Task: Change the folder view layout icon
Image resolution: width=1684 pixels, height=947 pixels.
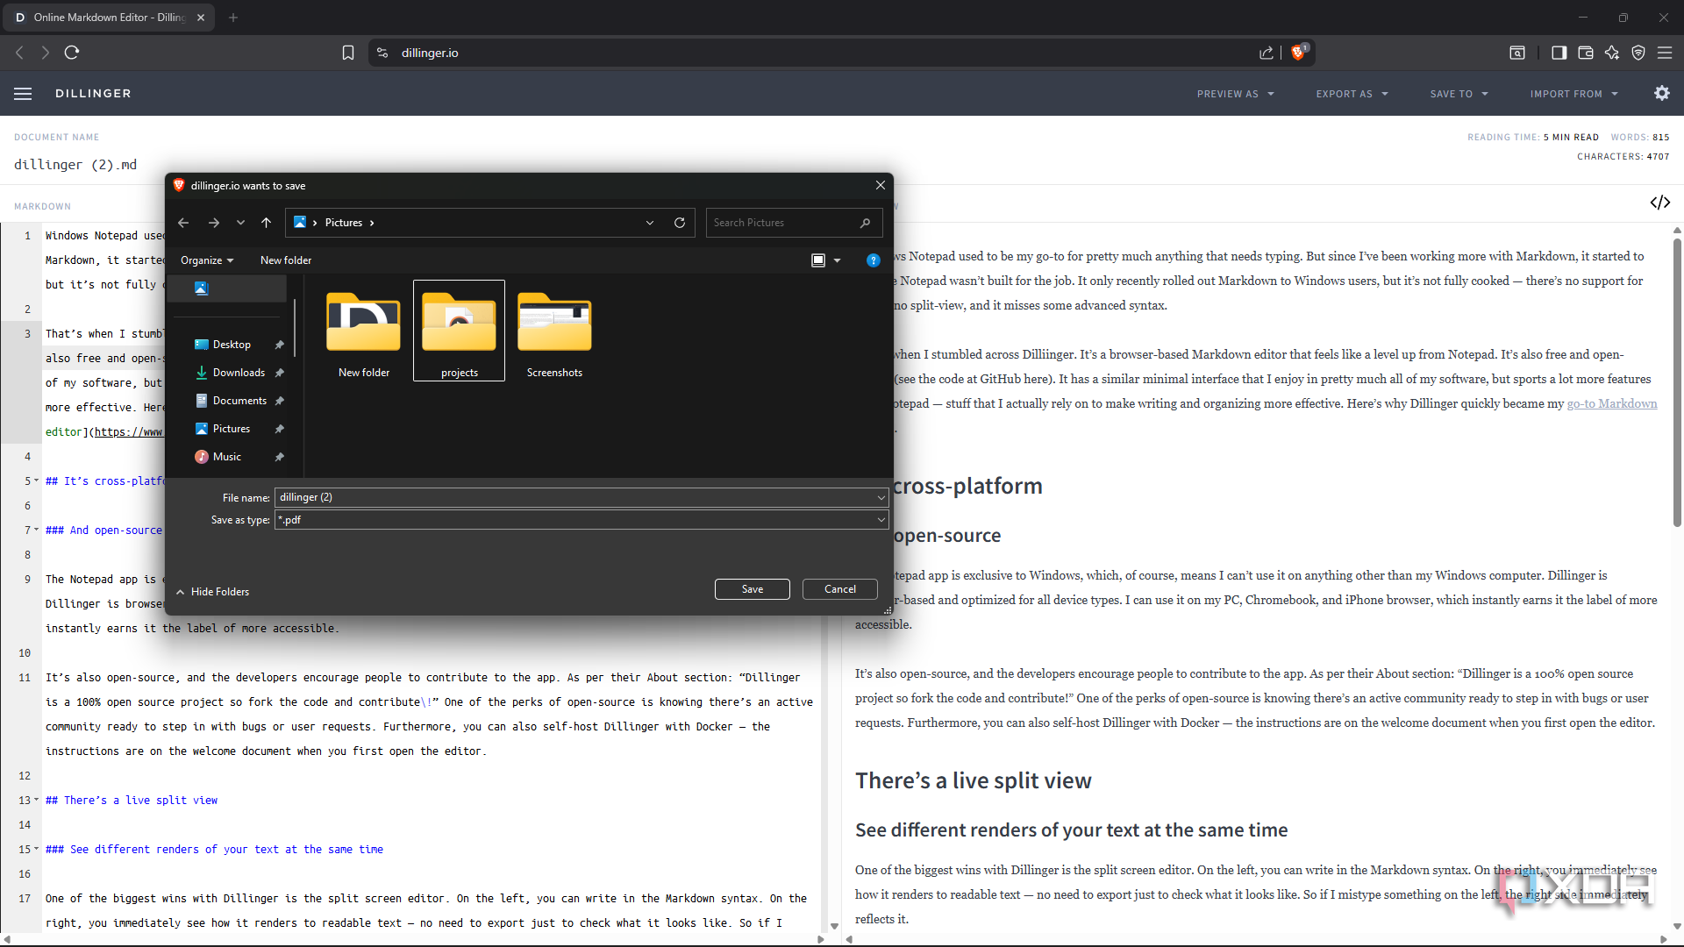Action: point(818,260)
